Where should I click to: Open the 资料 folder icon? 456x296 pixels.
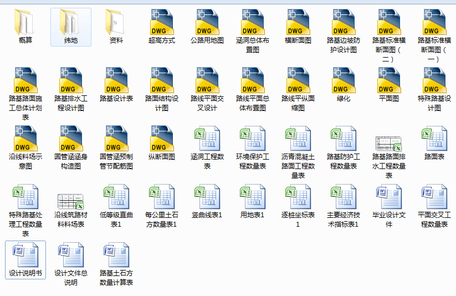click(x=116, y=22)
